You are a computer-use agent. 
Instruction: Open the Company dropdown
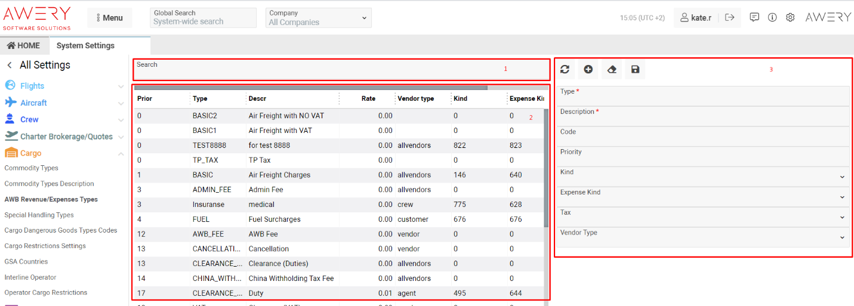[318, 18]
